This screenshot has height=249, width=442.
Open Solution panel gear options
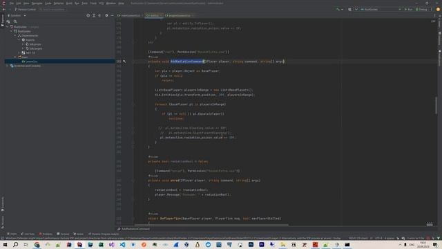106,15
